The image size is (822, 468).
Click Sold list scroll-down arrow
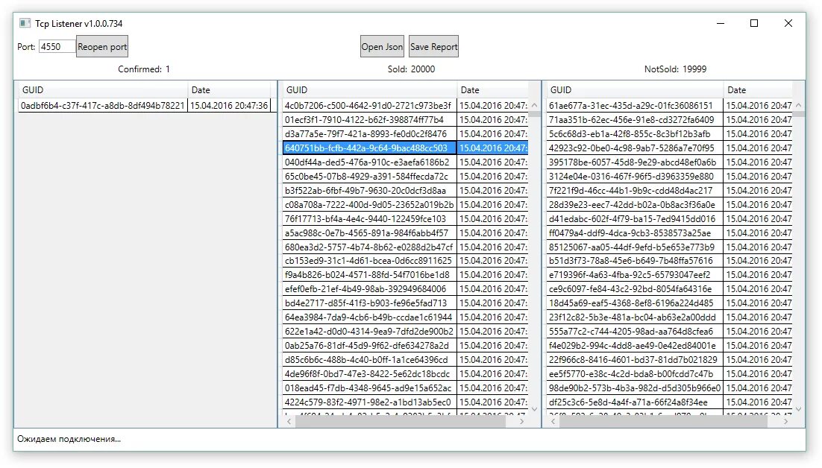click(534, 409)
